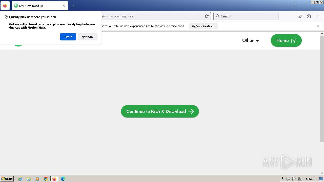This screenshot has width=324, height=182.
Task: Go to Home via green button
Action: tap(286, 40)
